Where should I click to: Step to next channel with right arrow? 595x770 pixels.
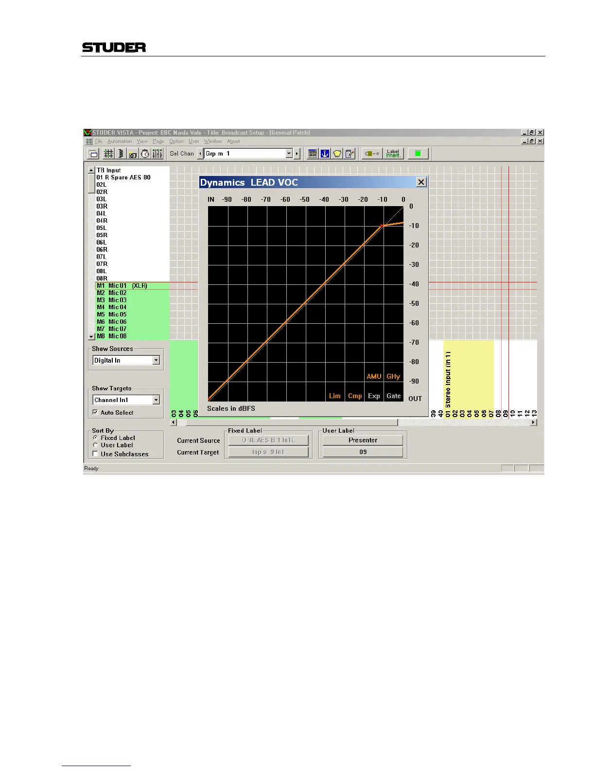click(x=297, y=154)
